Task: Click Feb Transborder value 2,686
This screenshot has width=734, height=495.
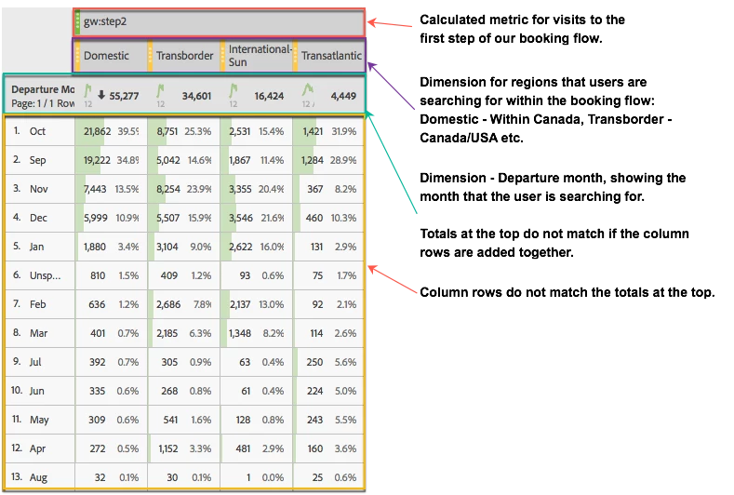Action: (x=168, y=304)
